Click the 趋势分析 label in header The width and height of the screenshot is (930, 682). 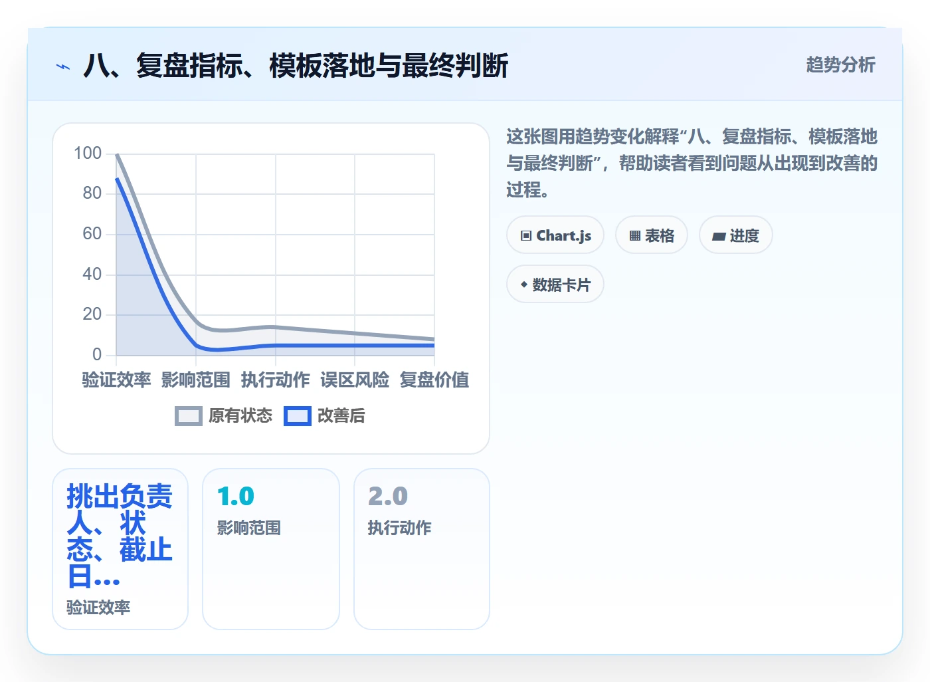(840, 65)
